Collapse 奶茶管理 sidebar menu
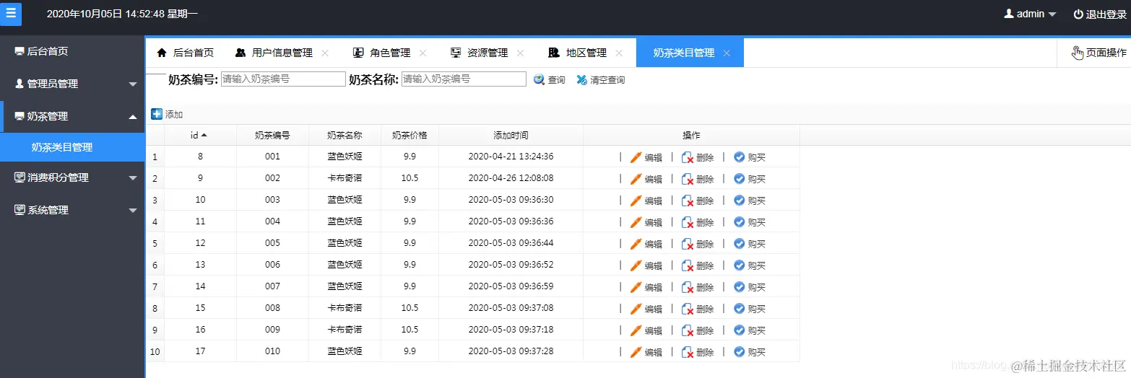This screenshot has width=1131, height=378. point(72,116)
